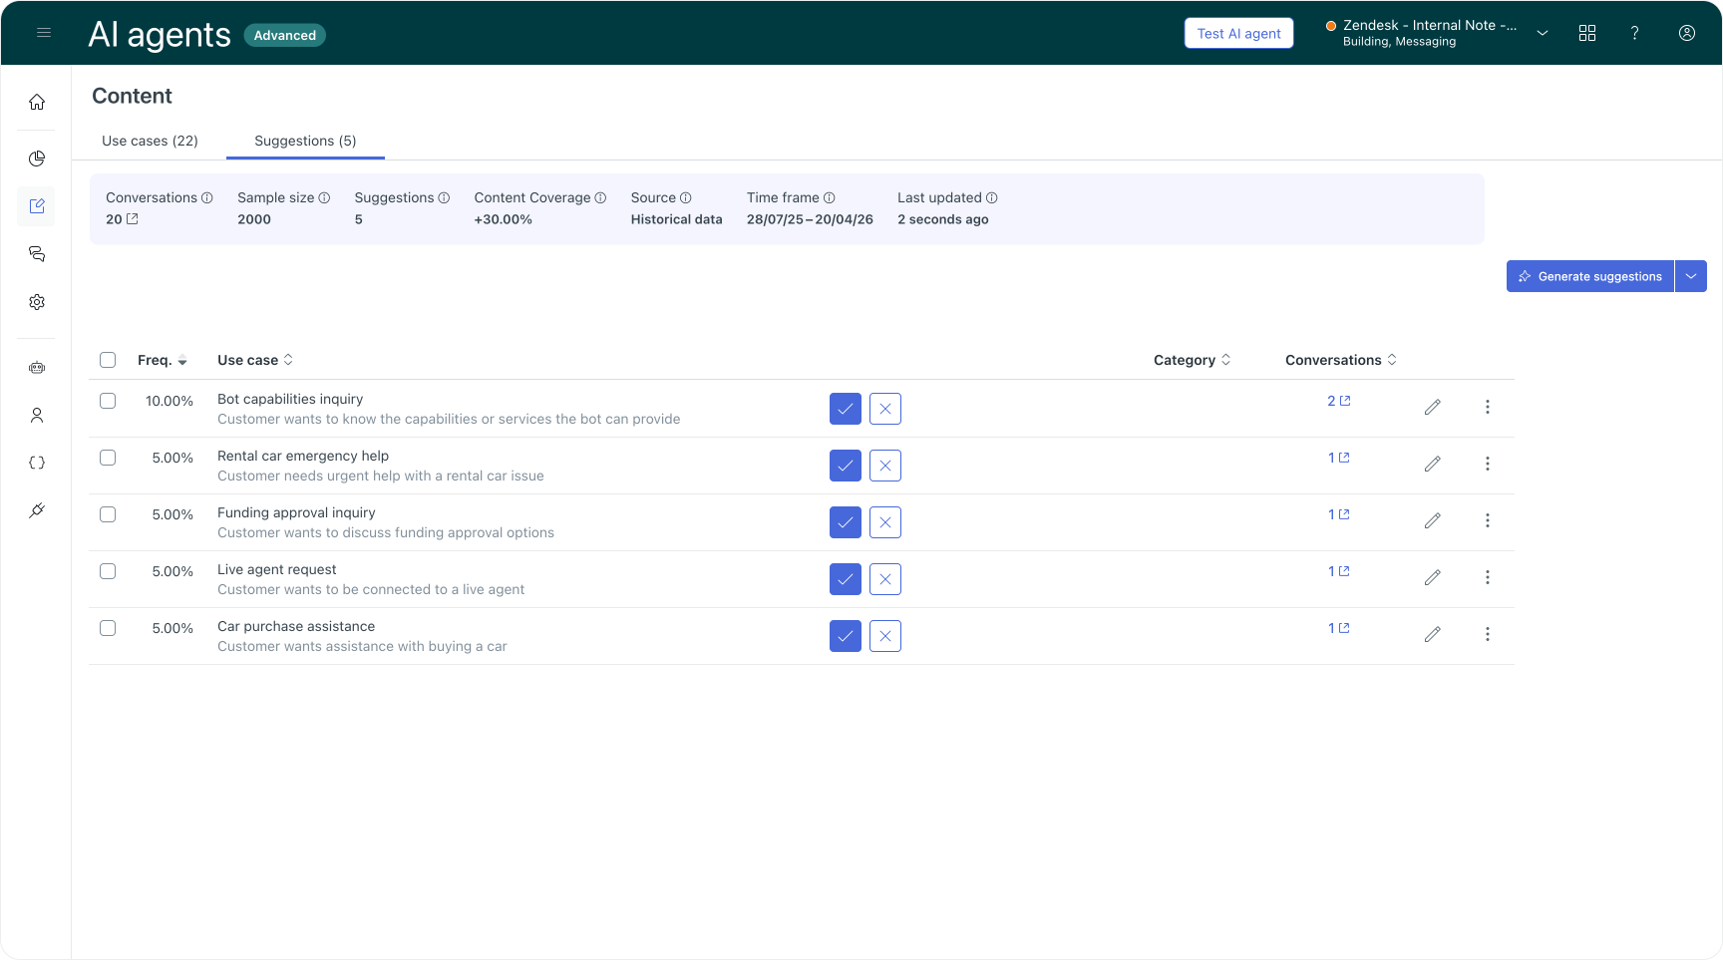Click the Test AI agent button
1723x960 pixels.
(1239, 33)
